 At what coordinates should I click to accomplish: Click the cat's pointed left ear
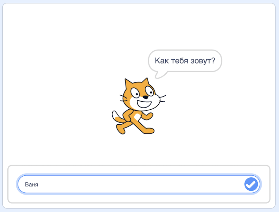point(128,84)
